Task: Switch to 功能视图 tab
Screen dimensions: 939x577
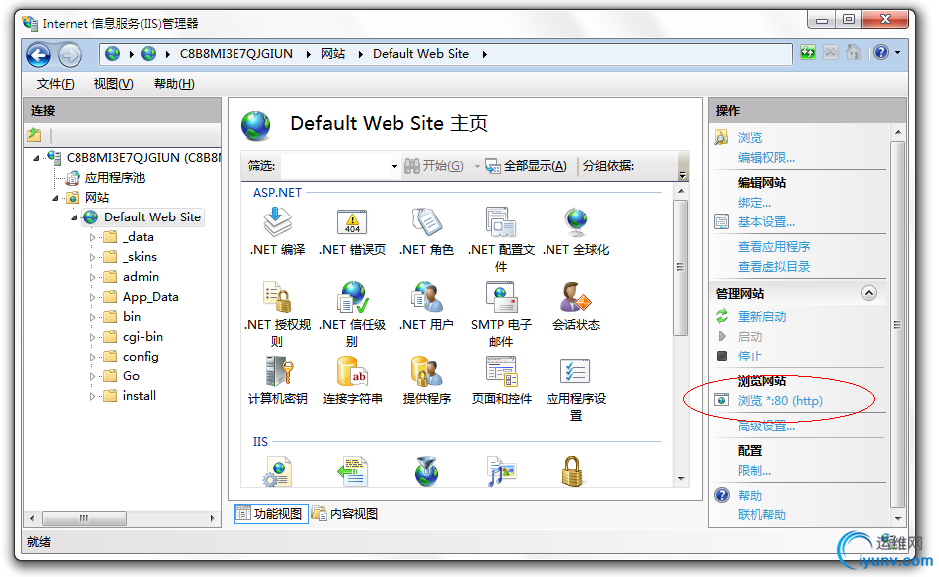Action: coord(270,513)
